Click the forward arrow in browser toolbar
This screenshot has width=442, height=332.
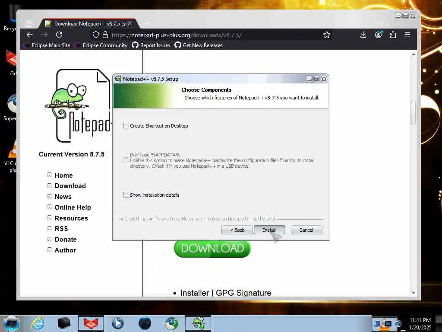(44, 35)
